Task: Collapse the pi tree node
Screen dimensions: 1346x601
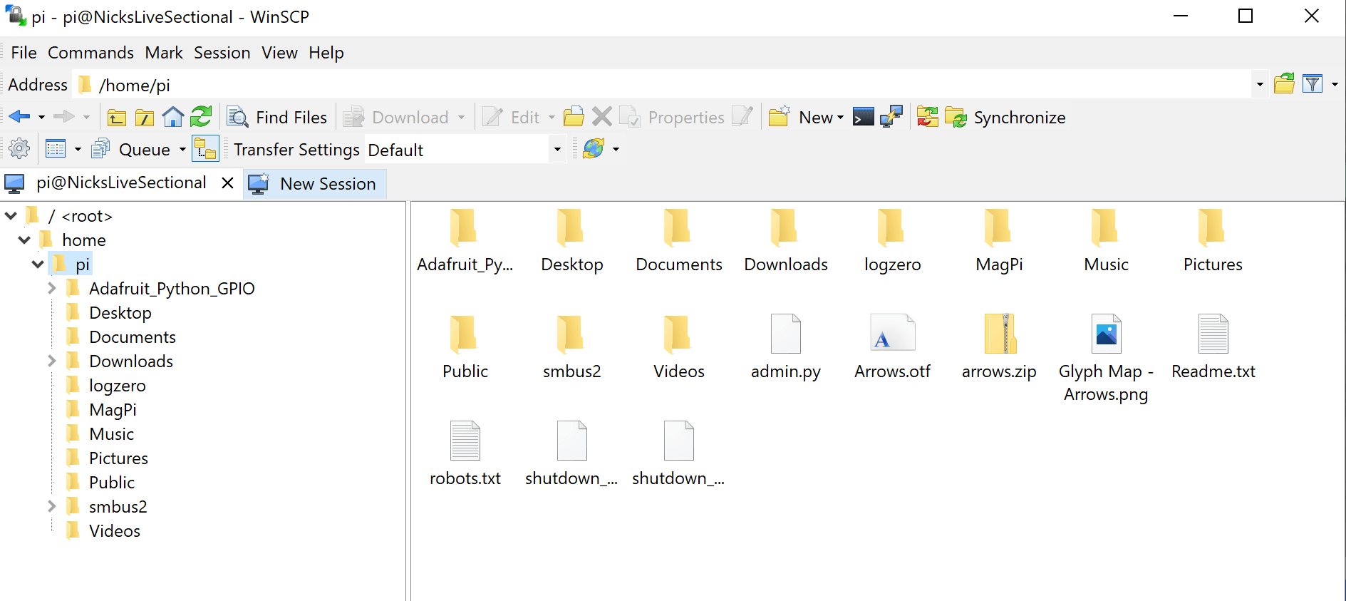Action: pyautogui.click(x=38, y=264)
